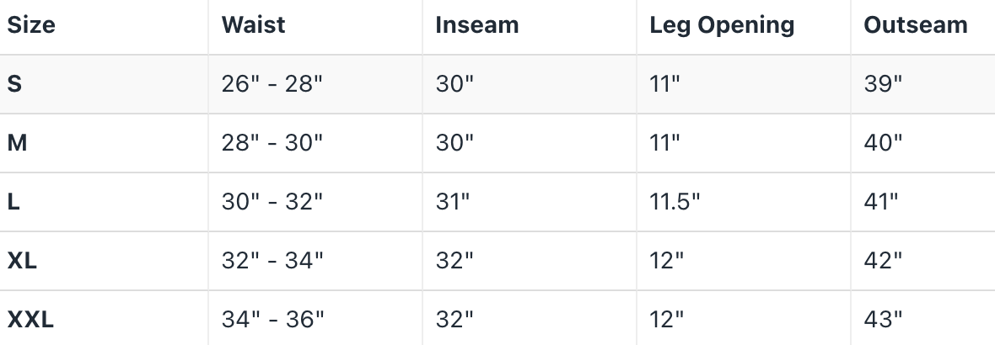
Task: Click the Size column header
Action: click(x=31, y=25)
